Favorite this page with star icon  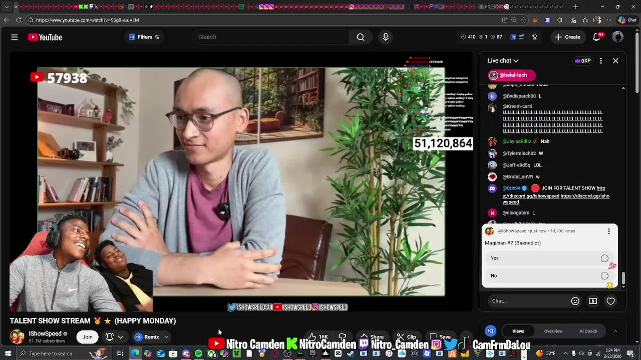pos(523,20)
